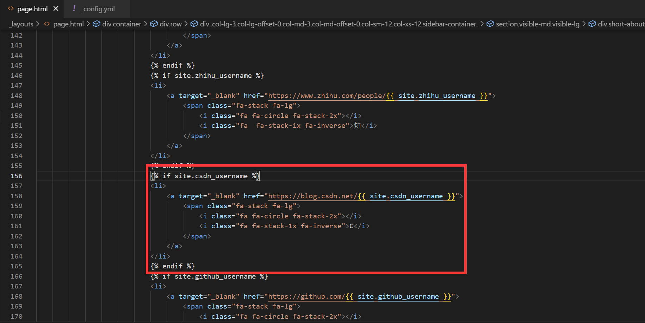Click div.short-about breadcrumb item

point(621,24)
